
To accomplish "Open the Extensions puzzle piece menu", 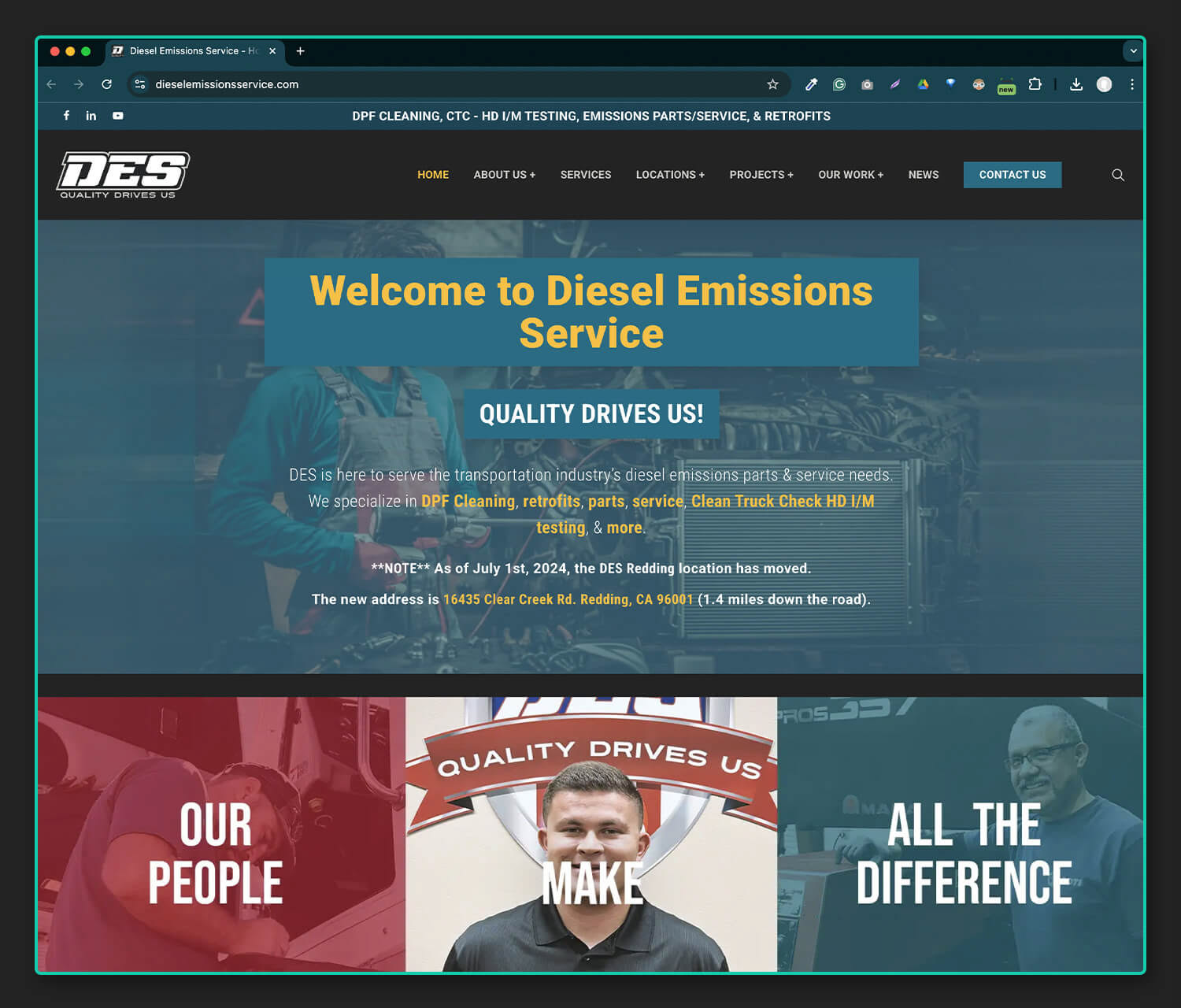I will pyautogui.click(x=1035, y=83).
